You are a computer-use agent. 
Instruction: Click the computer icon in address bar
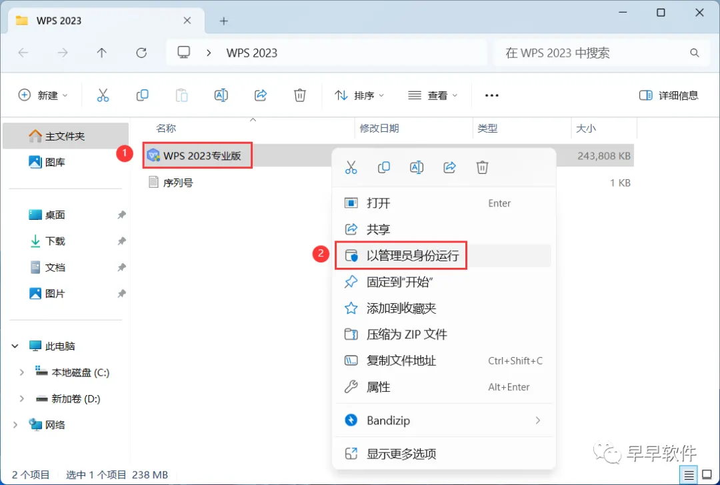(184, 53)
